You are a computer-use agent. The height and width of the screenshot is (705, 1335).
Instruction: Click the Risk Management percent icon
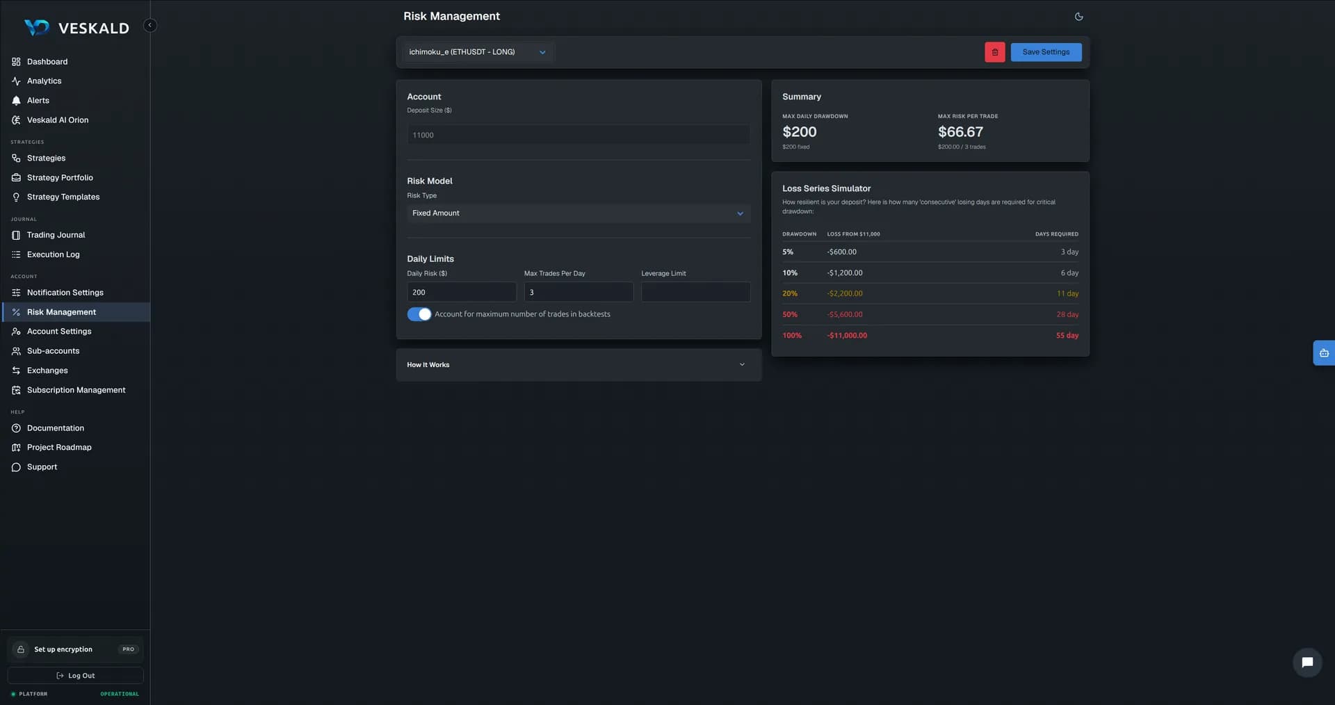[x=16, y=312]
